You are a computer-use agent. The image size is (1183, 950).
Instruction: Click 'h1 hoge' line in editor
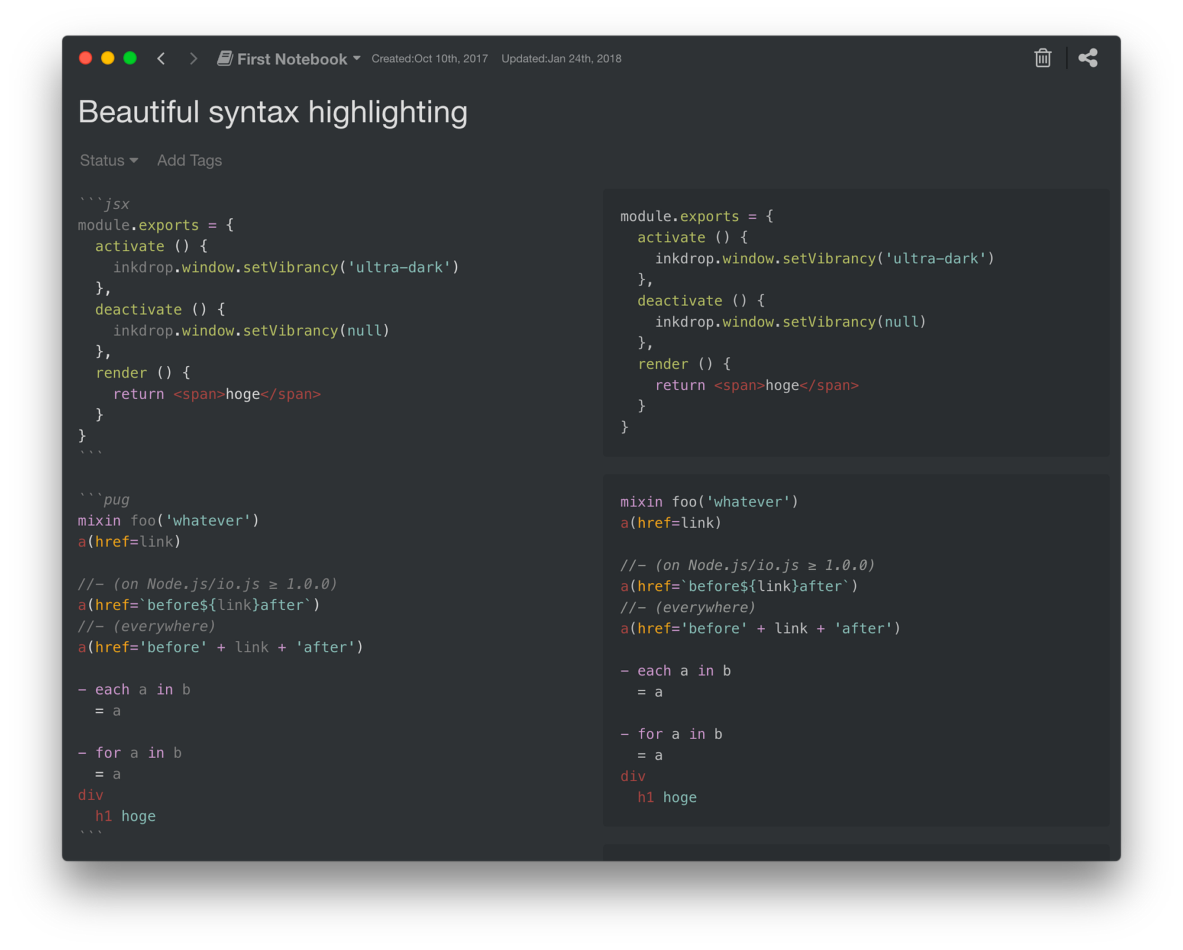(x=125, y=816)
